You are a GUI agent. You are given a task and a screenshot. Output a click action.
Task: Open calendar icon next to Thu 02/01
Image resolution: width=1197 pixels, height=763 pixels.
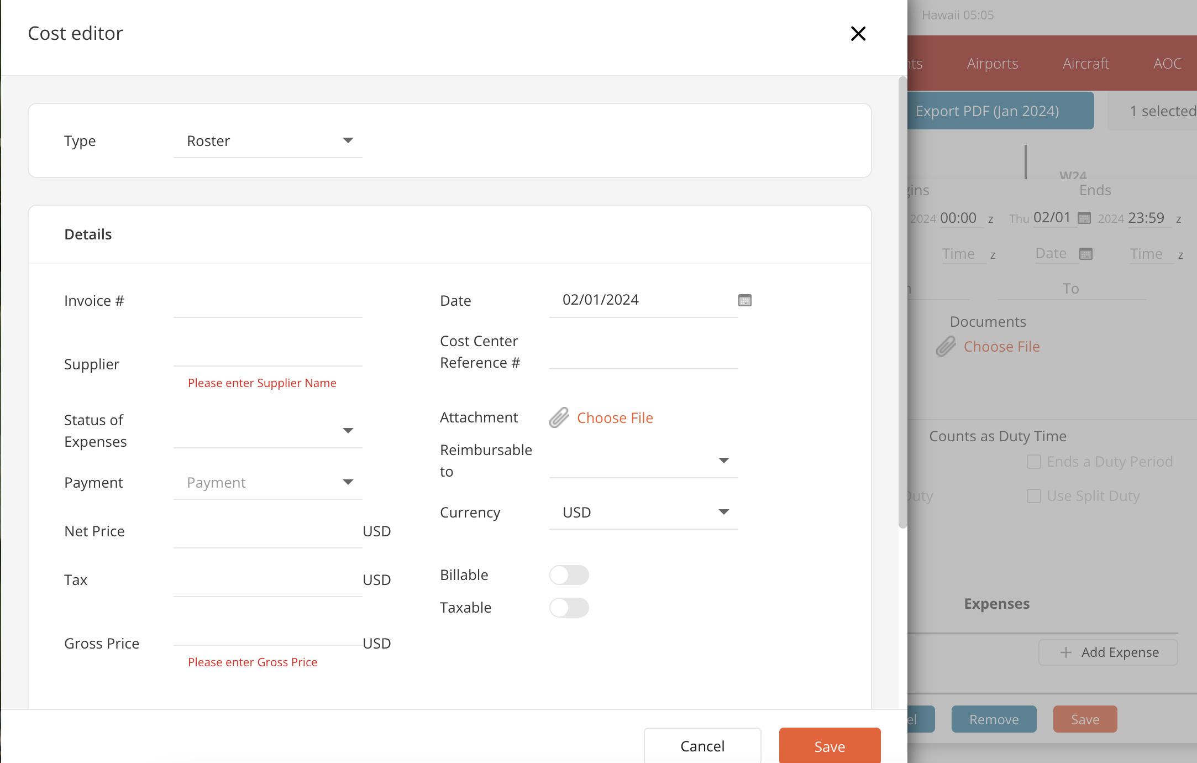coord(1084,218)
